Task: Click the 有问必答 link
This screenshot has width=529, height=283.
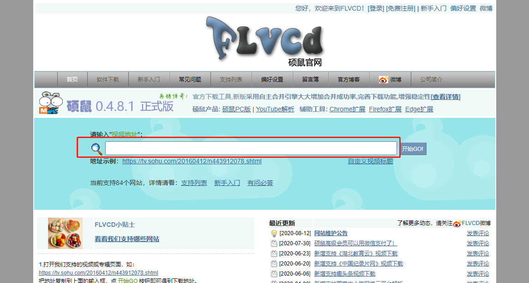Action: point(260,183)
